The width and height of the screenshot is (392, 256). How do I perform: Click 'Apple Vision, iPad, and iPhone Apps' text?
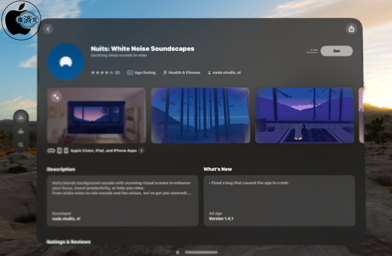(104, 151)
